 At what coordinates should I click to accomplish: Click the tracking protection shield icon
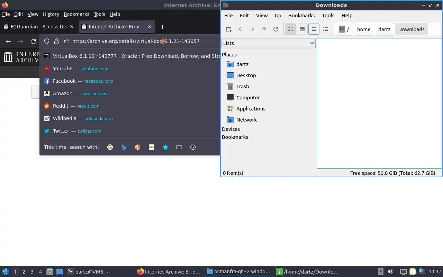(x=47, y=41)
